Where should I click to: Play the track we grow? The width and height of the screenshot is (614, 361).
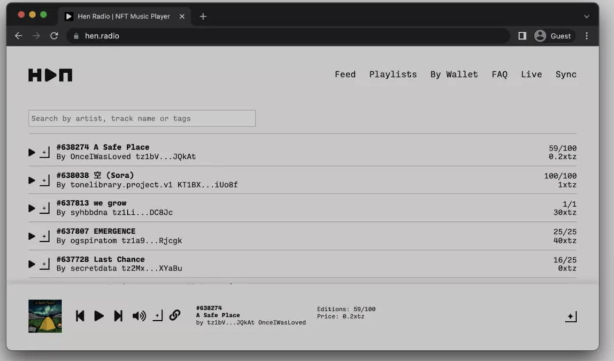[x=31, y=208]
